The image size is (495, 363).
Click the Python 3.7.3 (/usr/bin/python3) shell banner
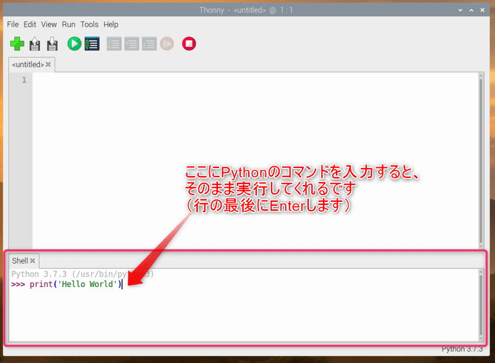coord(82,274)
